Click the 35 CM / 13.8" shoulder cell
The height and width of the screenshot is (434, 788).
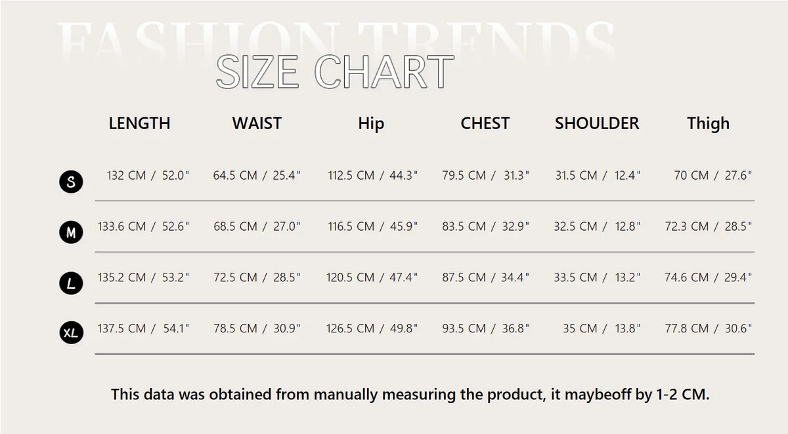pos(601,328)
